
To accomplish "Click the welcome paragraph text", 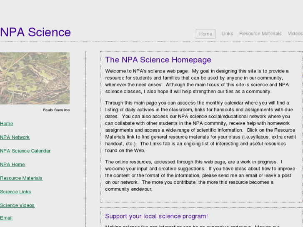I will pos(197,81).
